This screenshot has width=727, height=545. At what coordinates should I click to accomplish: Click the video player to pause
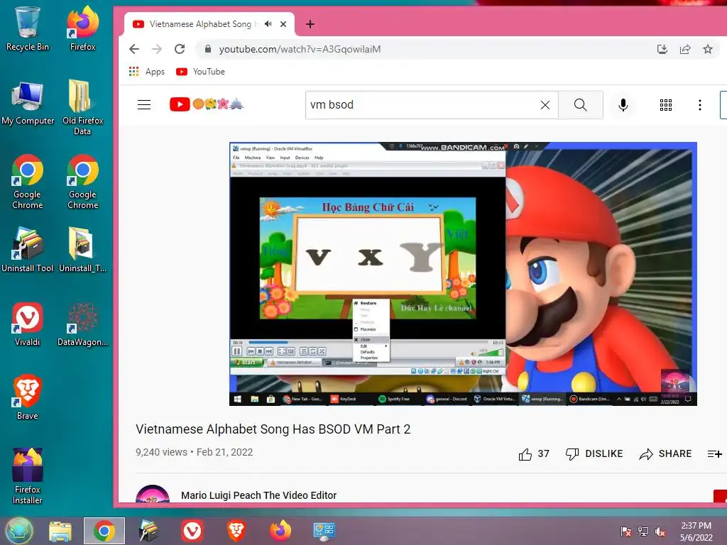463,273
